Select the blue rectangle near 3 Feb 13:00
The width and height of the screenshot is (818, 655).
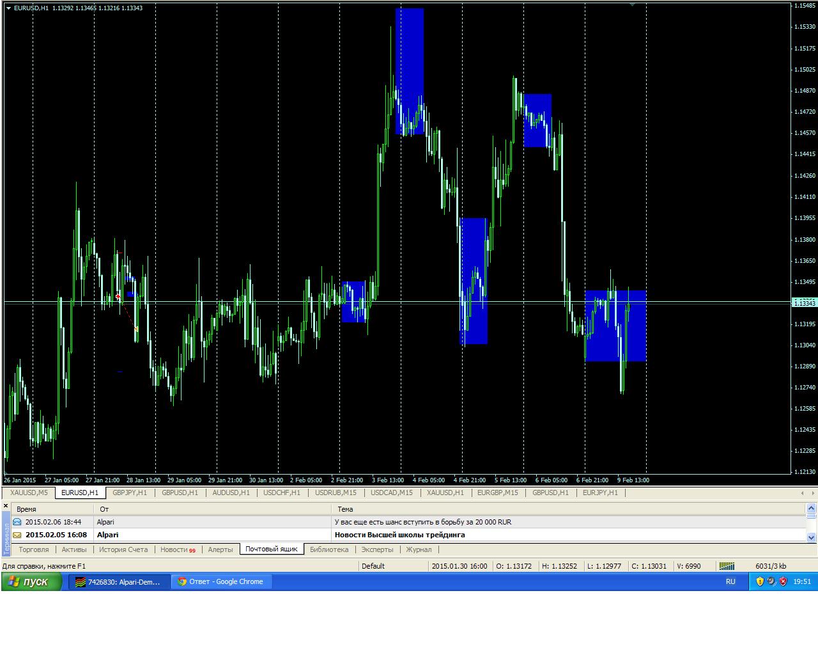[410, 72]
